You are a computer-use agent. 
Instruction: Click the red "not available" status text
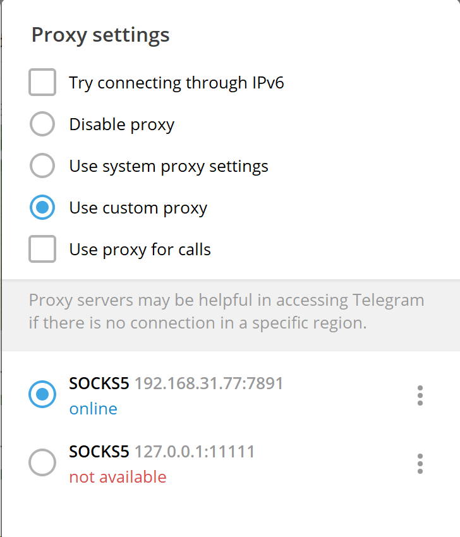tap(118, 477)
